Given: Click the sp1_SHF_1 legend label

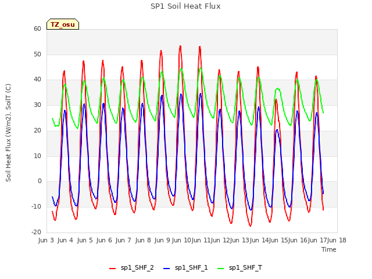Looking at the screenshot, I should pos(191,268).
